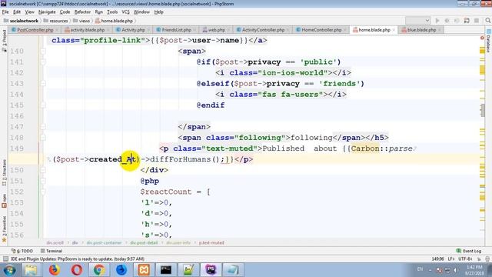Toggle the read-only lock icon in status bar

(x=478, y=259)
